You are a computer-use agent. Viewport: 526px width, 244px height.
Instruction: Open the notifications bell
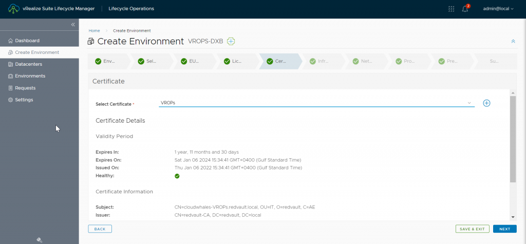click(x=465, y=9)
